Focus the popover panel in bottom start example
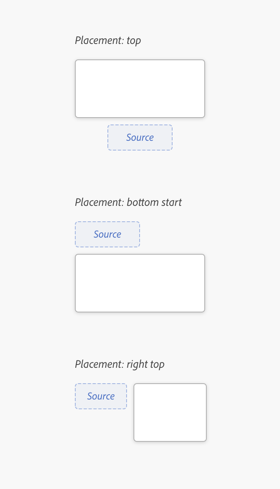The width and height of the screenshot is (280, 489). [140, 283]
